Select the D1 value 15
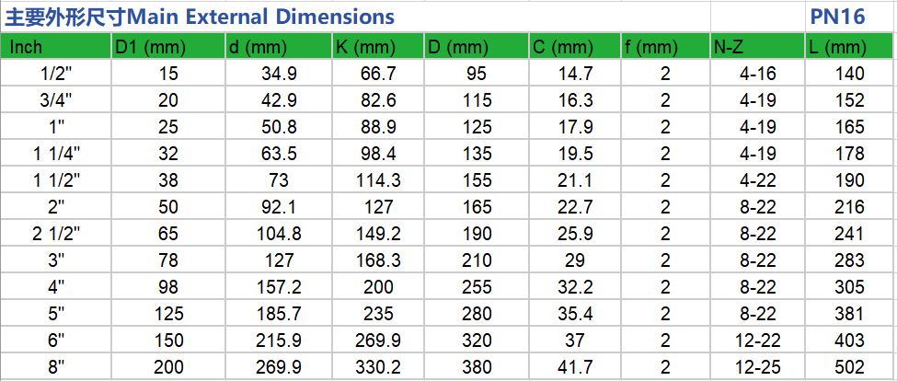The width and height of the screenshot is (897, 381). (x=168, y=74)
